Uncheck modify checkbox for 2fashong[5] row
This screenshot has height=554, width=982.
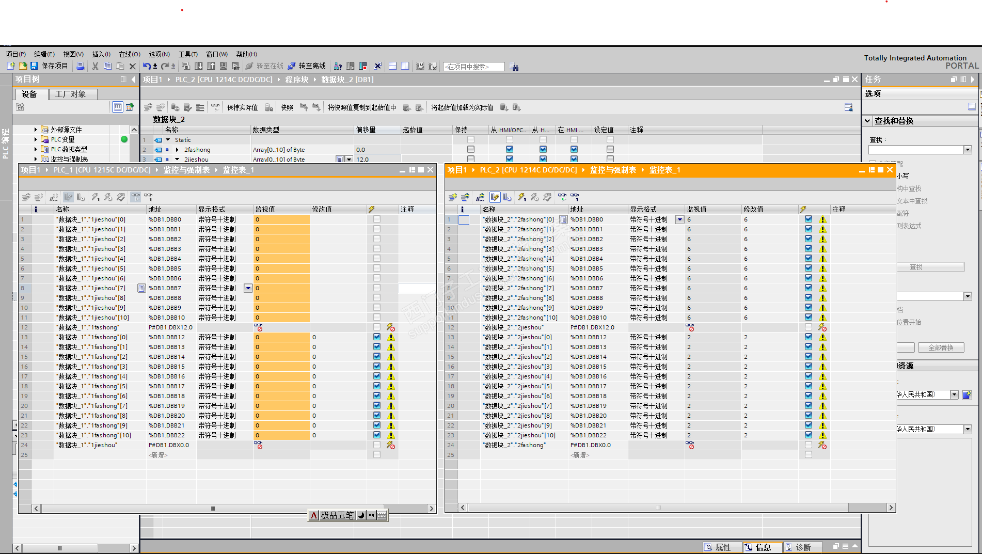point(809,268)
